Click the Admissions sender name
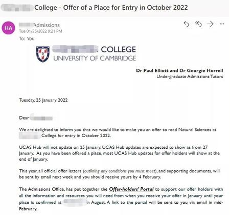Image resolution: width=230 pixels, height=215 pixels. (39, 25)
